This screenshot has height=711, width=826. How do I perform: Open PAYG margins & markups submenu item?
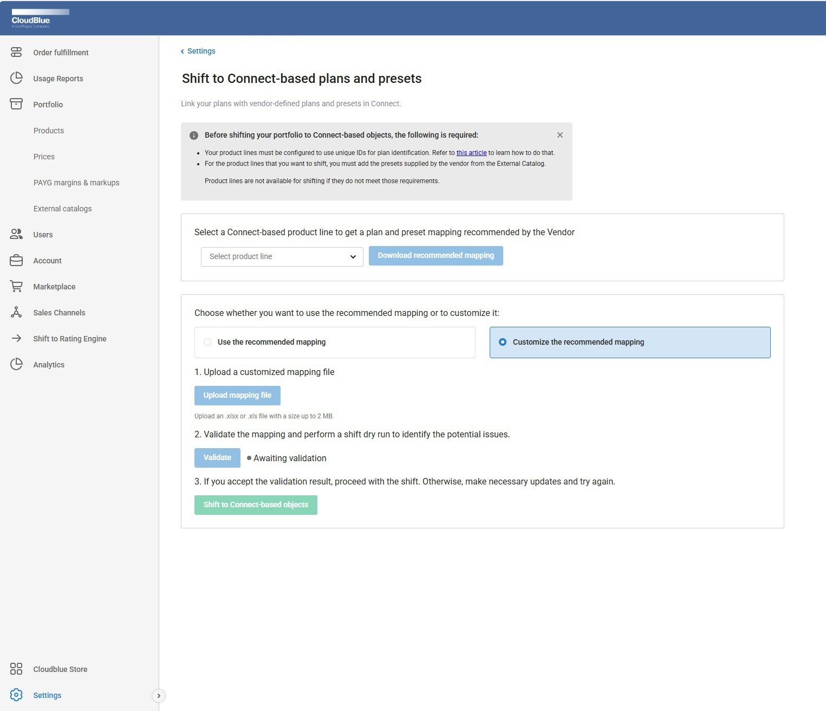pos(76,183)
